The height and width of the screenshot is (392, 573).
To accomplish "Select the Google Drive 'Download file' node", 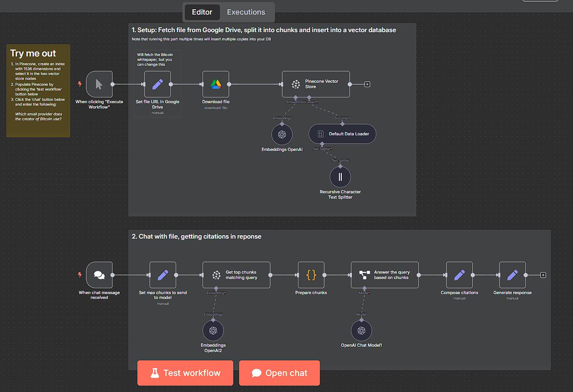I will 216,84.
